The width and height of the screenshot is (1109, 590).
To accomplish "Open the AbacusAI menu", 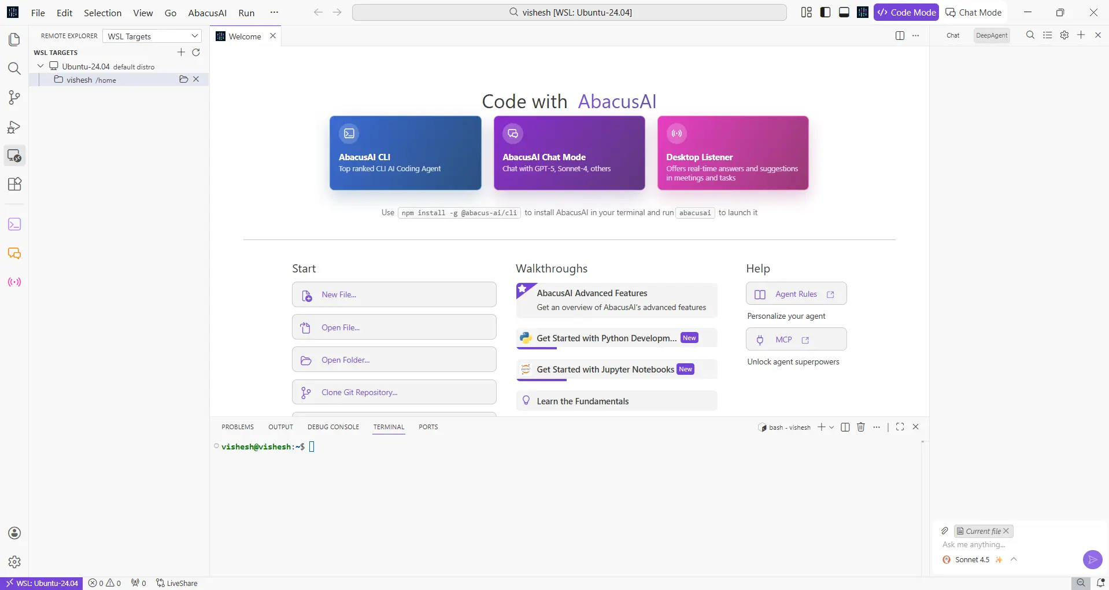I will [x=207, y=13].
